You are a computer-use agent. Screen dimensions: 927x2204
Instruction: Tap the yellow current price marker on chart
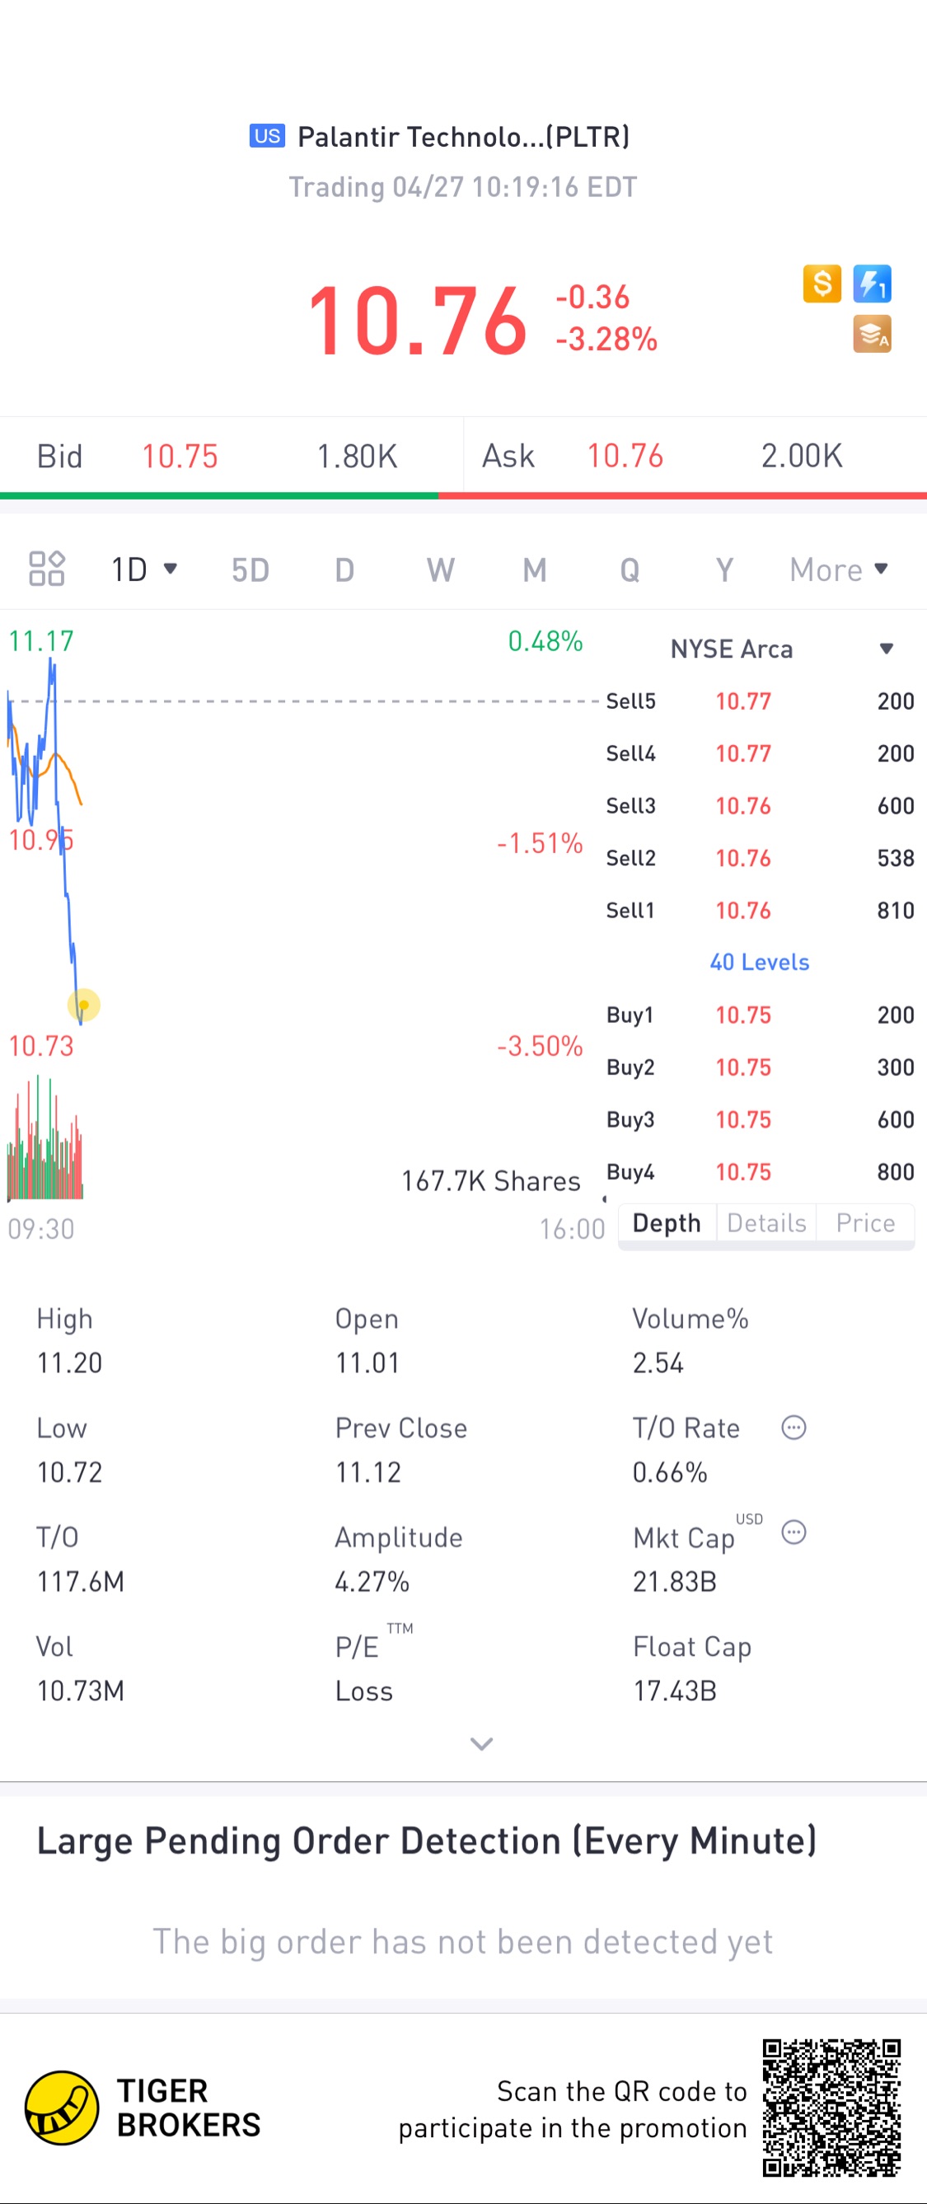coord(84,1005)
